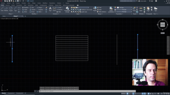Click the Matriz (array) tool
This screenshot has height=95, width=170.
(x=39, y=12)
